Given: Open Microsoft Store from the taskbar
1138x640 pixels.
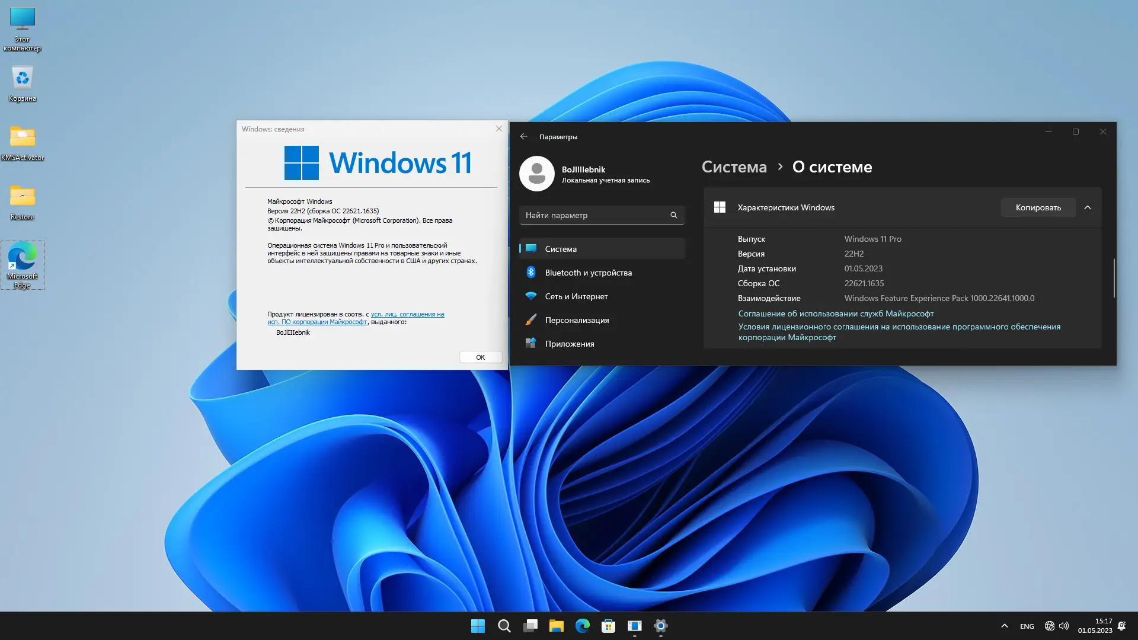Looking at the screenshot, I should [x=608, y=626].
